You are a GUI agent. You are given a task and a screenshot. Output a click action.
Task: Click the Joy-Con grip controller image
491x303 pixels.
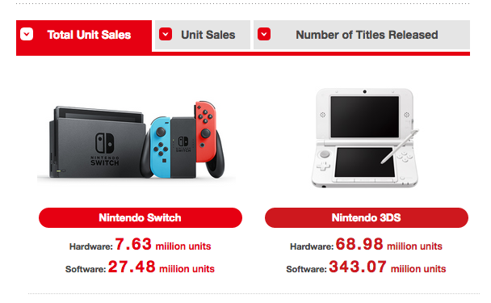coord(183,140)
